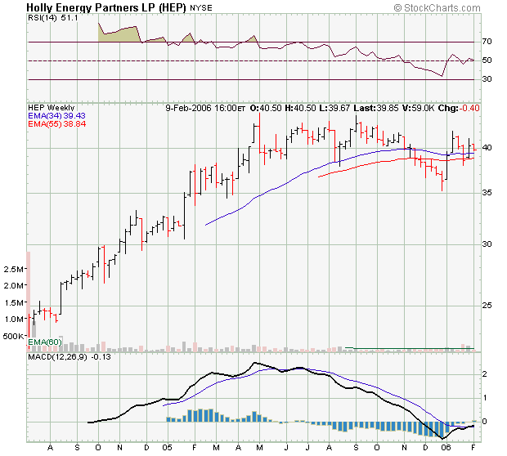This screenshot has width=507, height=456.
Task: Click the MACD axis label 0
Action: coord(484,422)
